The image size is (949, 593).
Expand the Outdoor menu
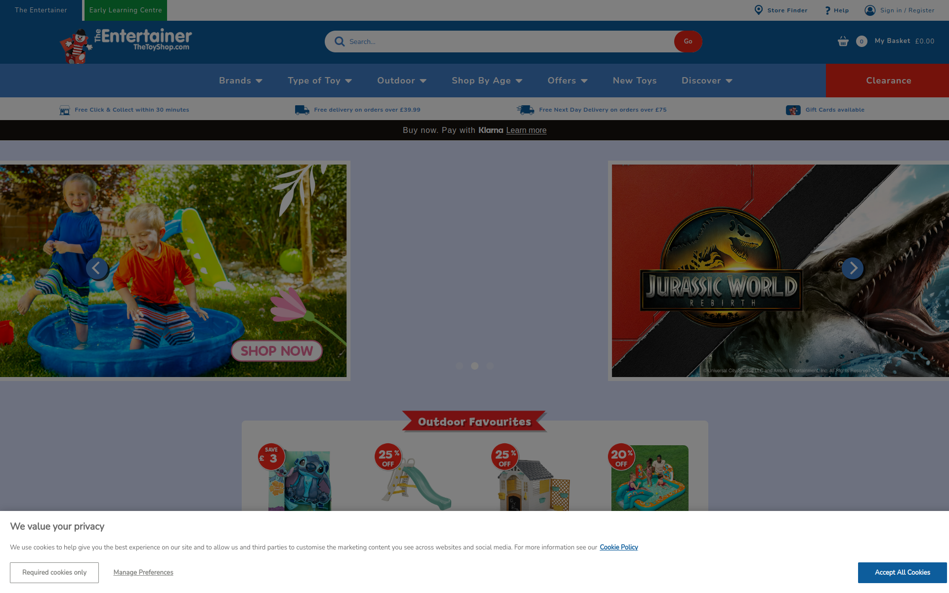402,81
